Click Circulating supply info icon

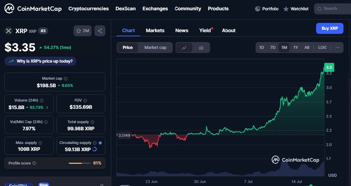point(95,143)
